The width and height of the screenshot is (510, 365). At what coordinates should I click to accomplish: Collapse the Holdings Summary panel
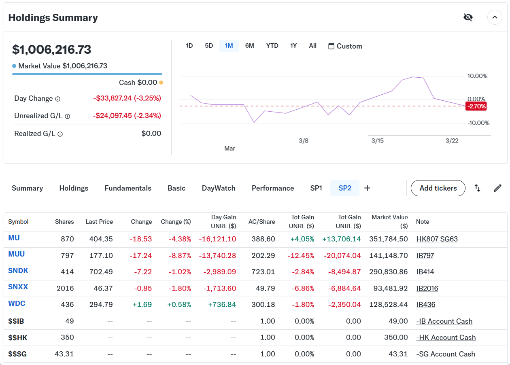[x=495, y=17]
